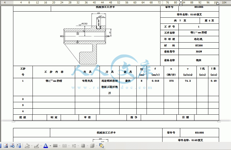Image resolution: width=231 pixels, height=150 pixels.
Task: Click the '班级' footer label
Action: click(23, 117)
